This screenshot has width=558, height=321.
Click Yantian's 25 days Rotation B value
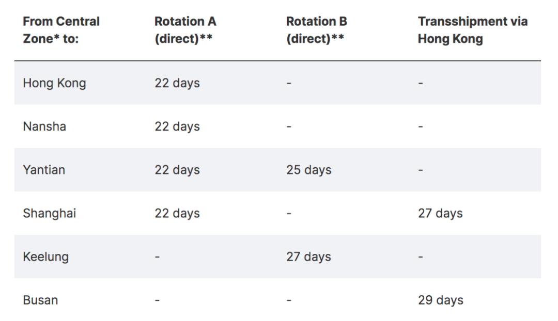click(309, 170)
